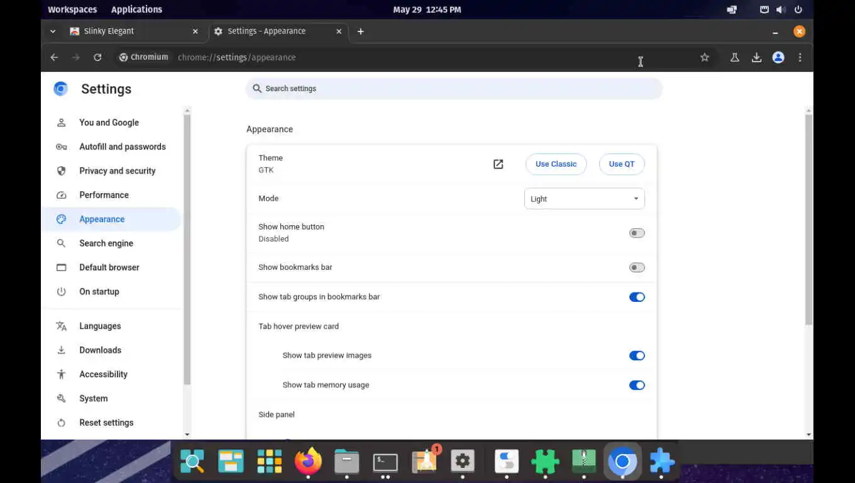This screenshot has height=483, width=855.
Task: Click the Chromium site info chip
Action: pyautogui.click(x=144, y=57)
